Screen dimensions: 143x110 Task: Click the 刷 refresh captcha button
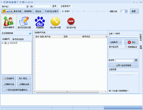(x=136, y=60)
